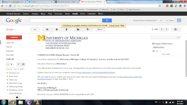Click the chat bubble icon in chat panel

(23, 64)
